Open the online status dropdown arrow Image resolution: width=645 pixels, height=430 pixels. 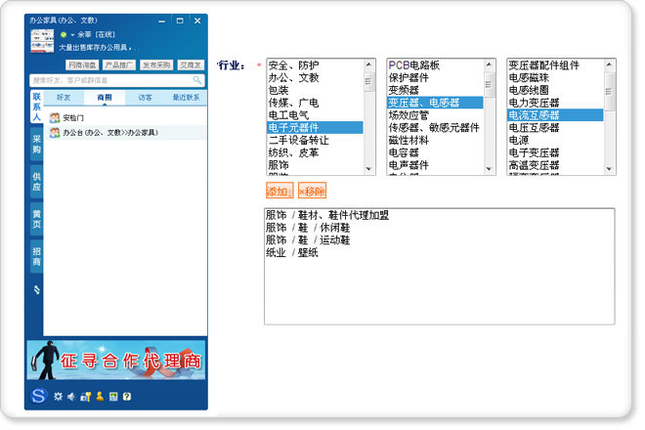pos(71,34)
